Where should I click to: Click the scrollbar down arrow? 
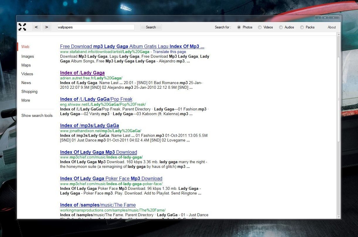(x=339, y=217)
